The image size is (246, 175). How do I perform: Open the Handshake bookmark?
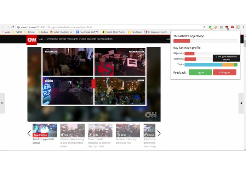click(135, 32)
